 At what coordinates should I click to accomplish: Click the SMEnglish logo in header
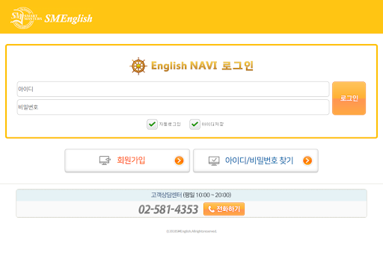coord(52,18)
